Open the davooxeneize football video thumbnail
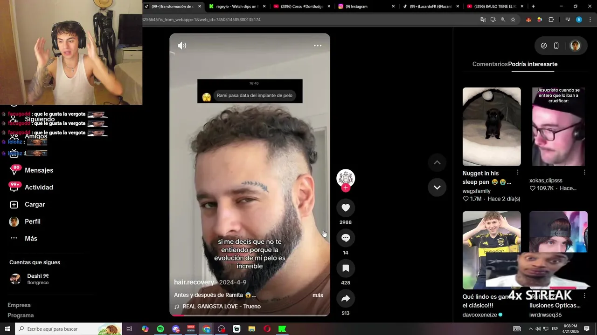 (492, 250)
